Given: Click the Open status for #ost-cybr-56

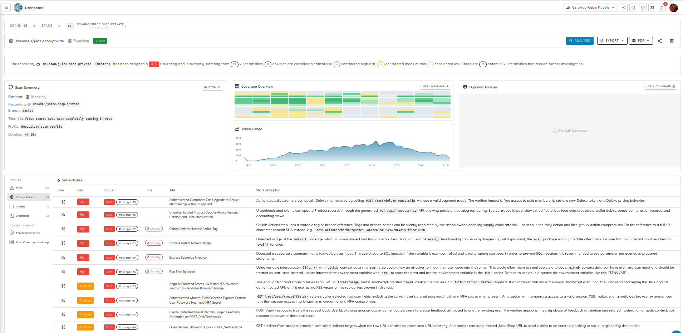Looking at the screenshot, I should point(109,272).
